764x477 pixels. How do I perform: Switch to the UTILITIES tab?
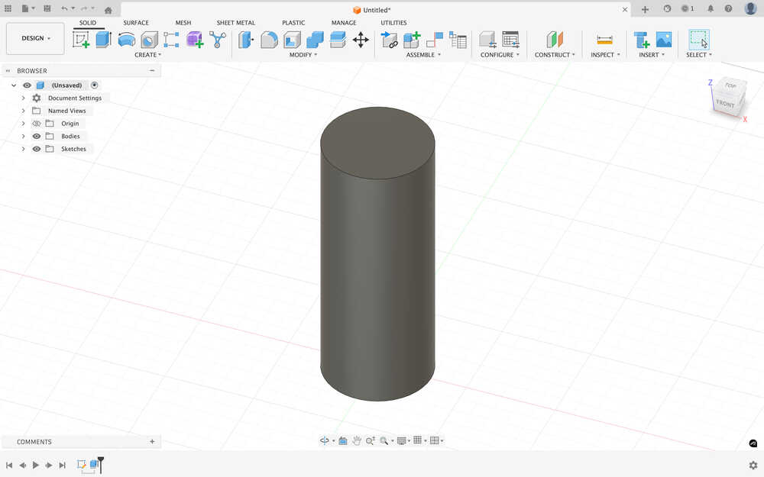(393, 23)
